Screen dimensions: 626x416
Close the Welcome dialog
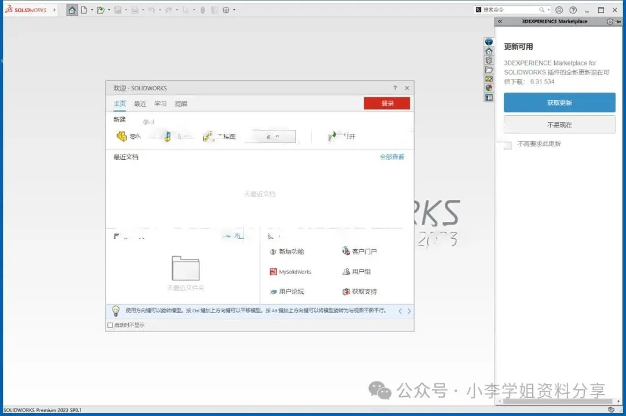(407, 88)
